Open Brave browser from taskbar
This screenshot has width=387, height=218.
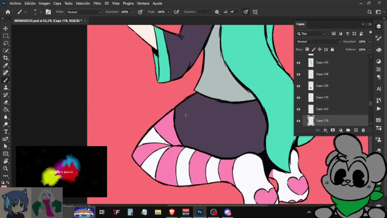[172, 212]
